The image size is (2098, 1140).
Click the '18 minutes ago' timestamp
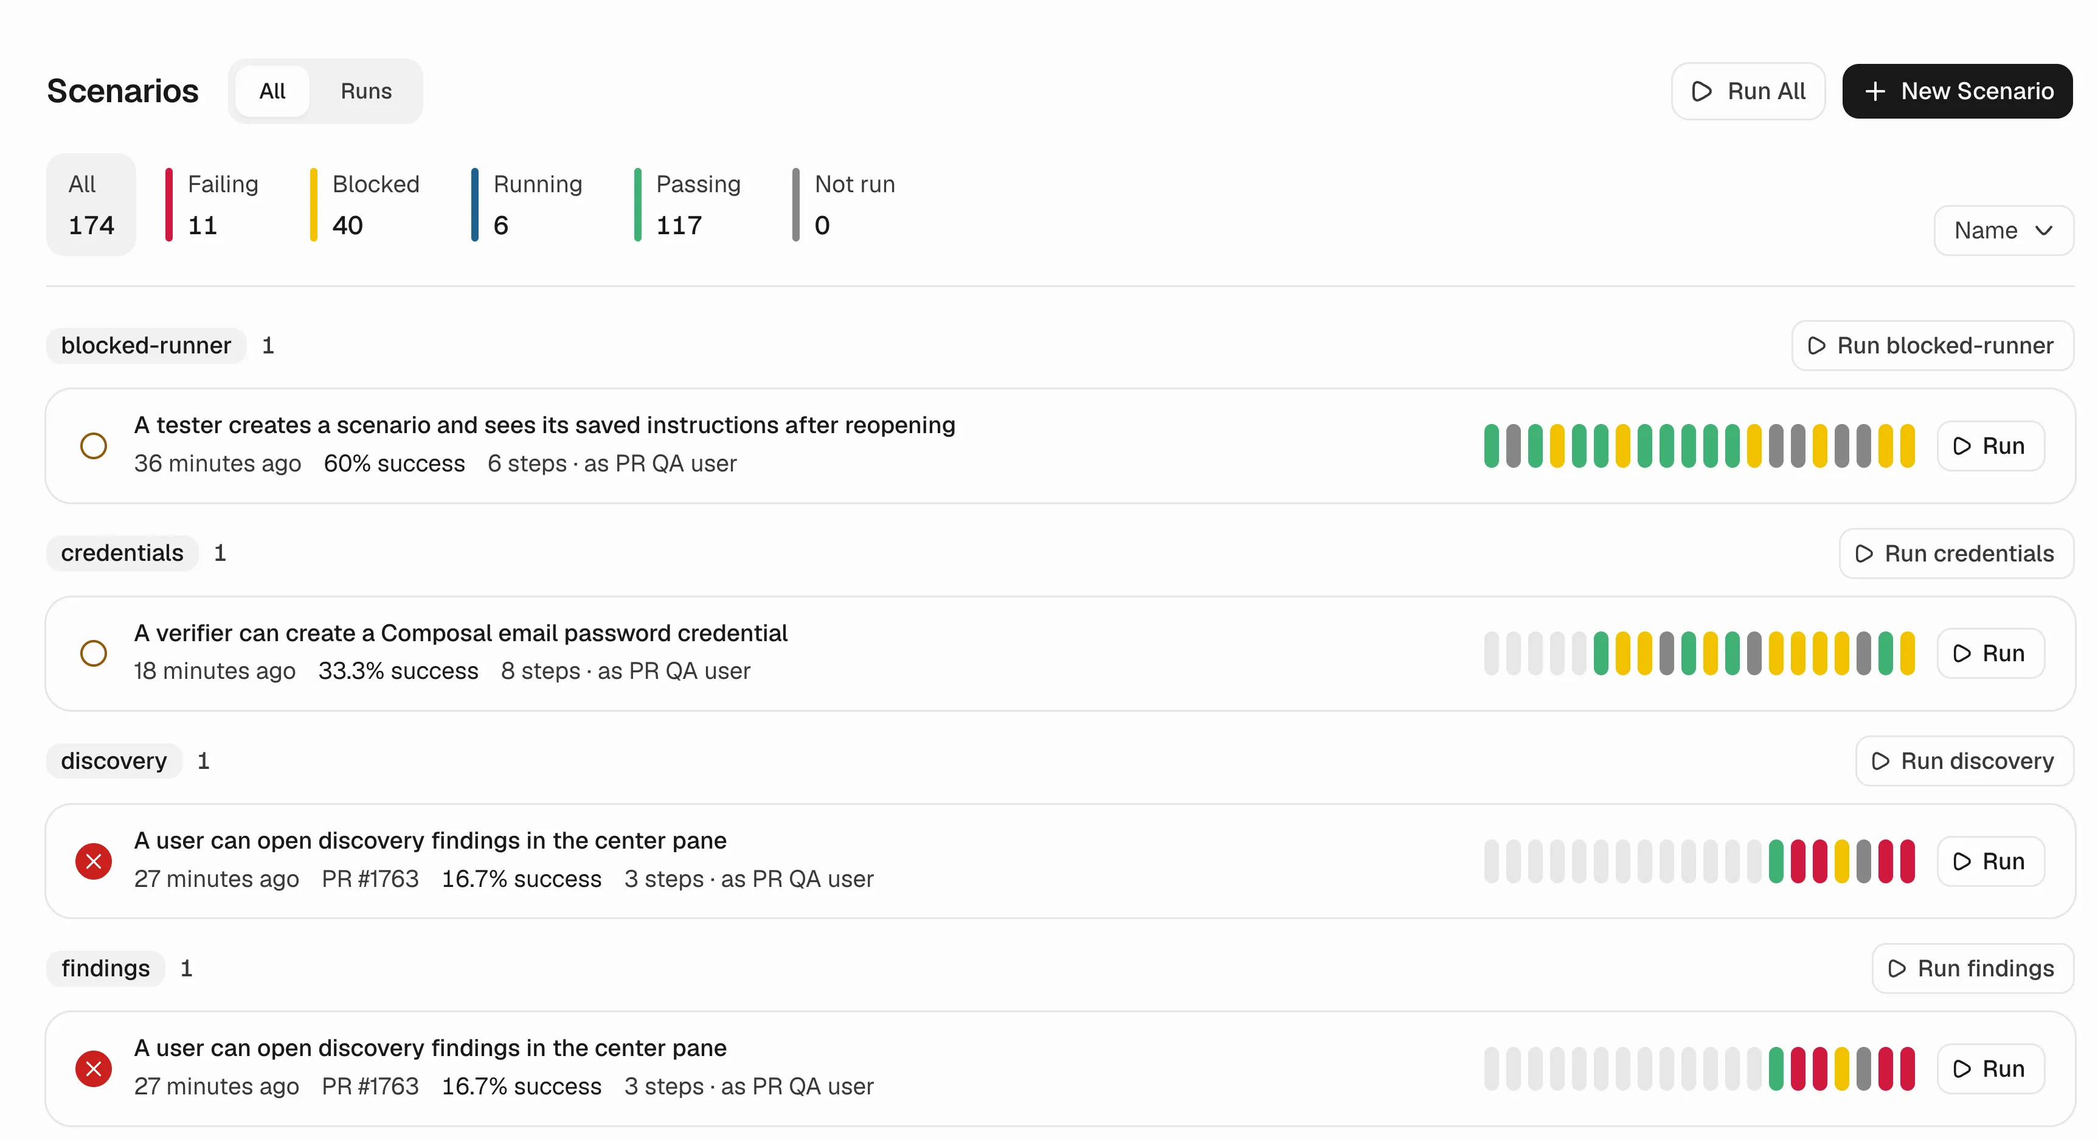pos(215,672)
